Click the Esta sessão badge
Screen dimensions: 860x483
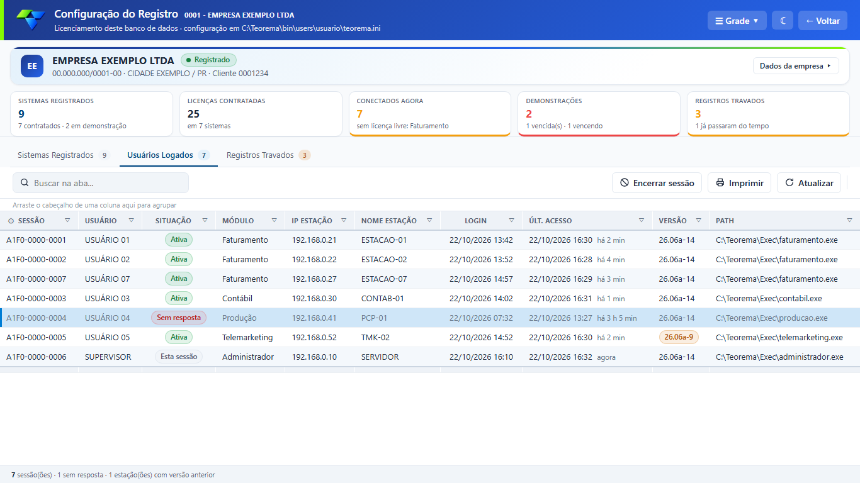(x=179, y=357)
